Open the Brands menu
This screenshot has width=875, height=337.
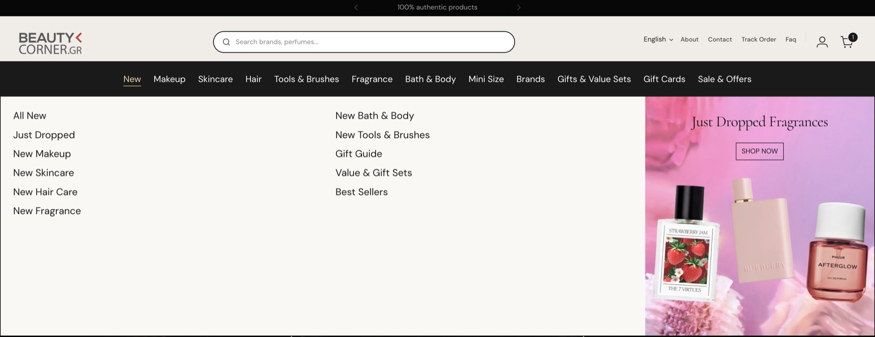click(x=530, y=79)
